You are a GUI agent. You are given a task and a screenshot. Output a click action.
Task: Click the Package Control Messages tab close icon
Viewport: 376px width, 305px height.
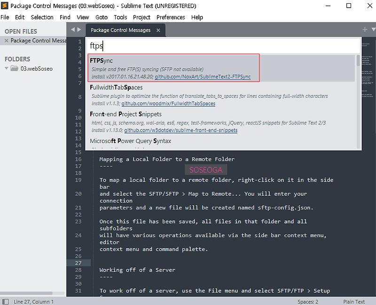[x=158, y=29]
